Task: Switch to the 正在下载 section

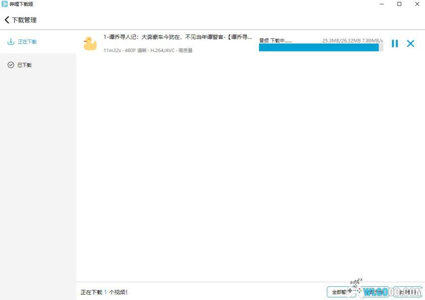Action: (28, 41)
